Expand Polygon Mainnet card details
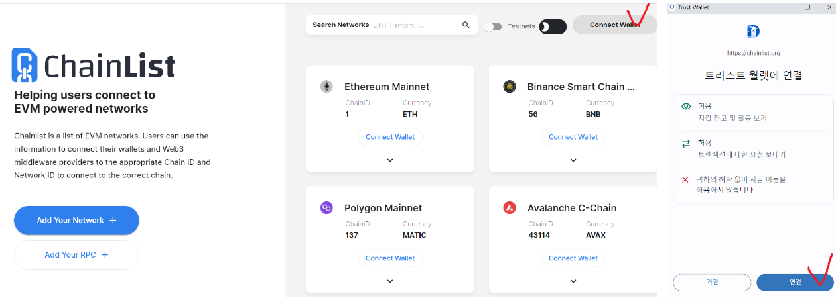836x298 pixels. (390, 281)
